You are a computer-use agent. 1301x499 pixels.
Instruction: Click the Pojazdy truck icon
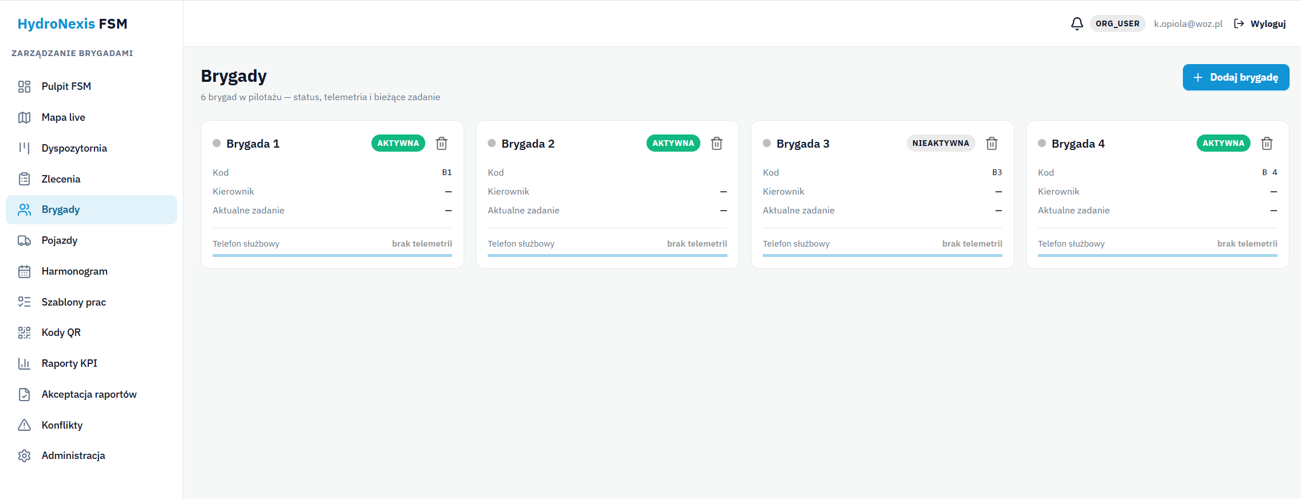pos(24,240)
